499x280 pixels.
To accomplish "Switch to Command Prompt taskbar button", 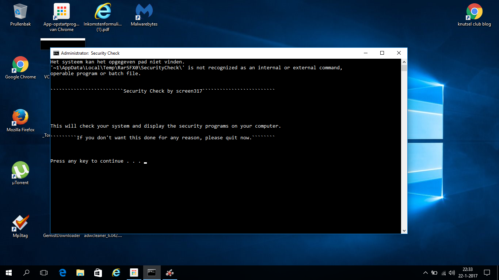I will pyautogui.click(x=152, y=273).
